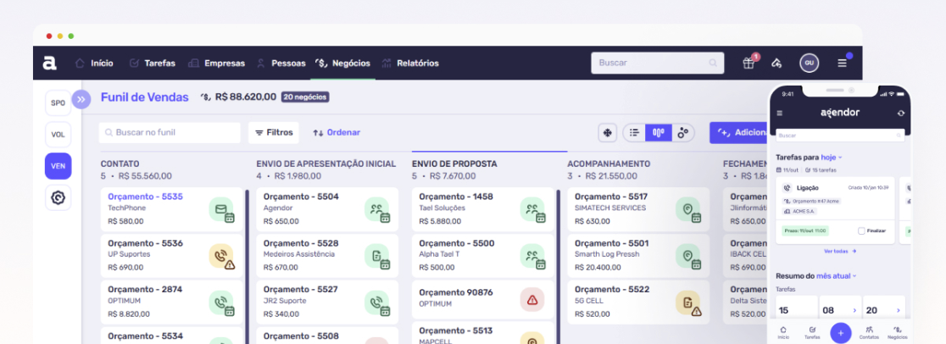Select the VOL funnel in the sidebar
Viewport: 946px width, 344px height.
point(58,135)
